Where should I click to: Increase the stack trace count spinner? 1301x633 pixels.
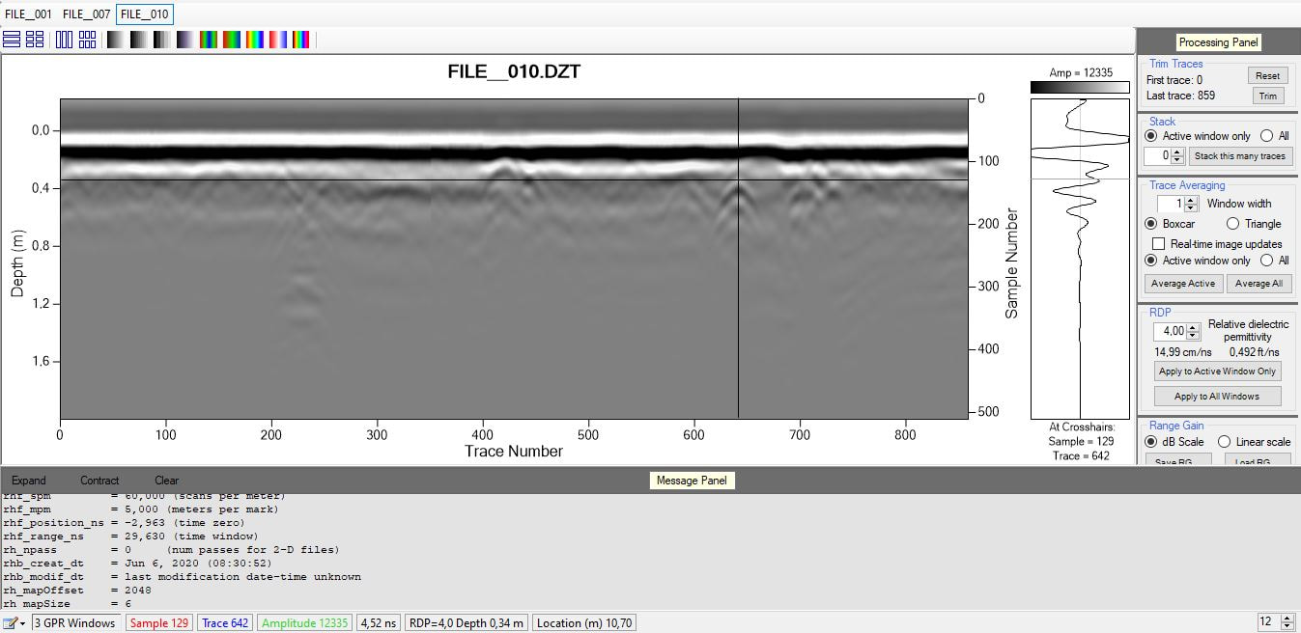pos(1177,151)
